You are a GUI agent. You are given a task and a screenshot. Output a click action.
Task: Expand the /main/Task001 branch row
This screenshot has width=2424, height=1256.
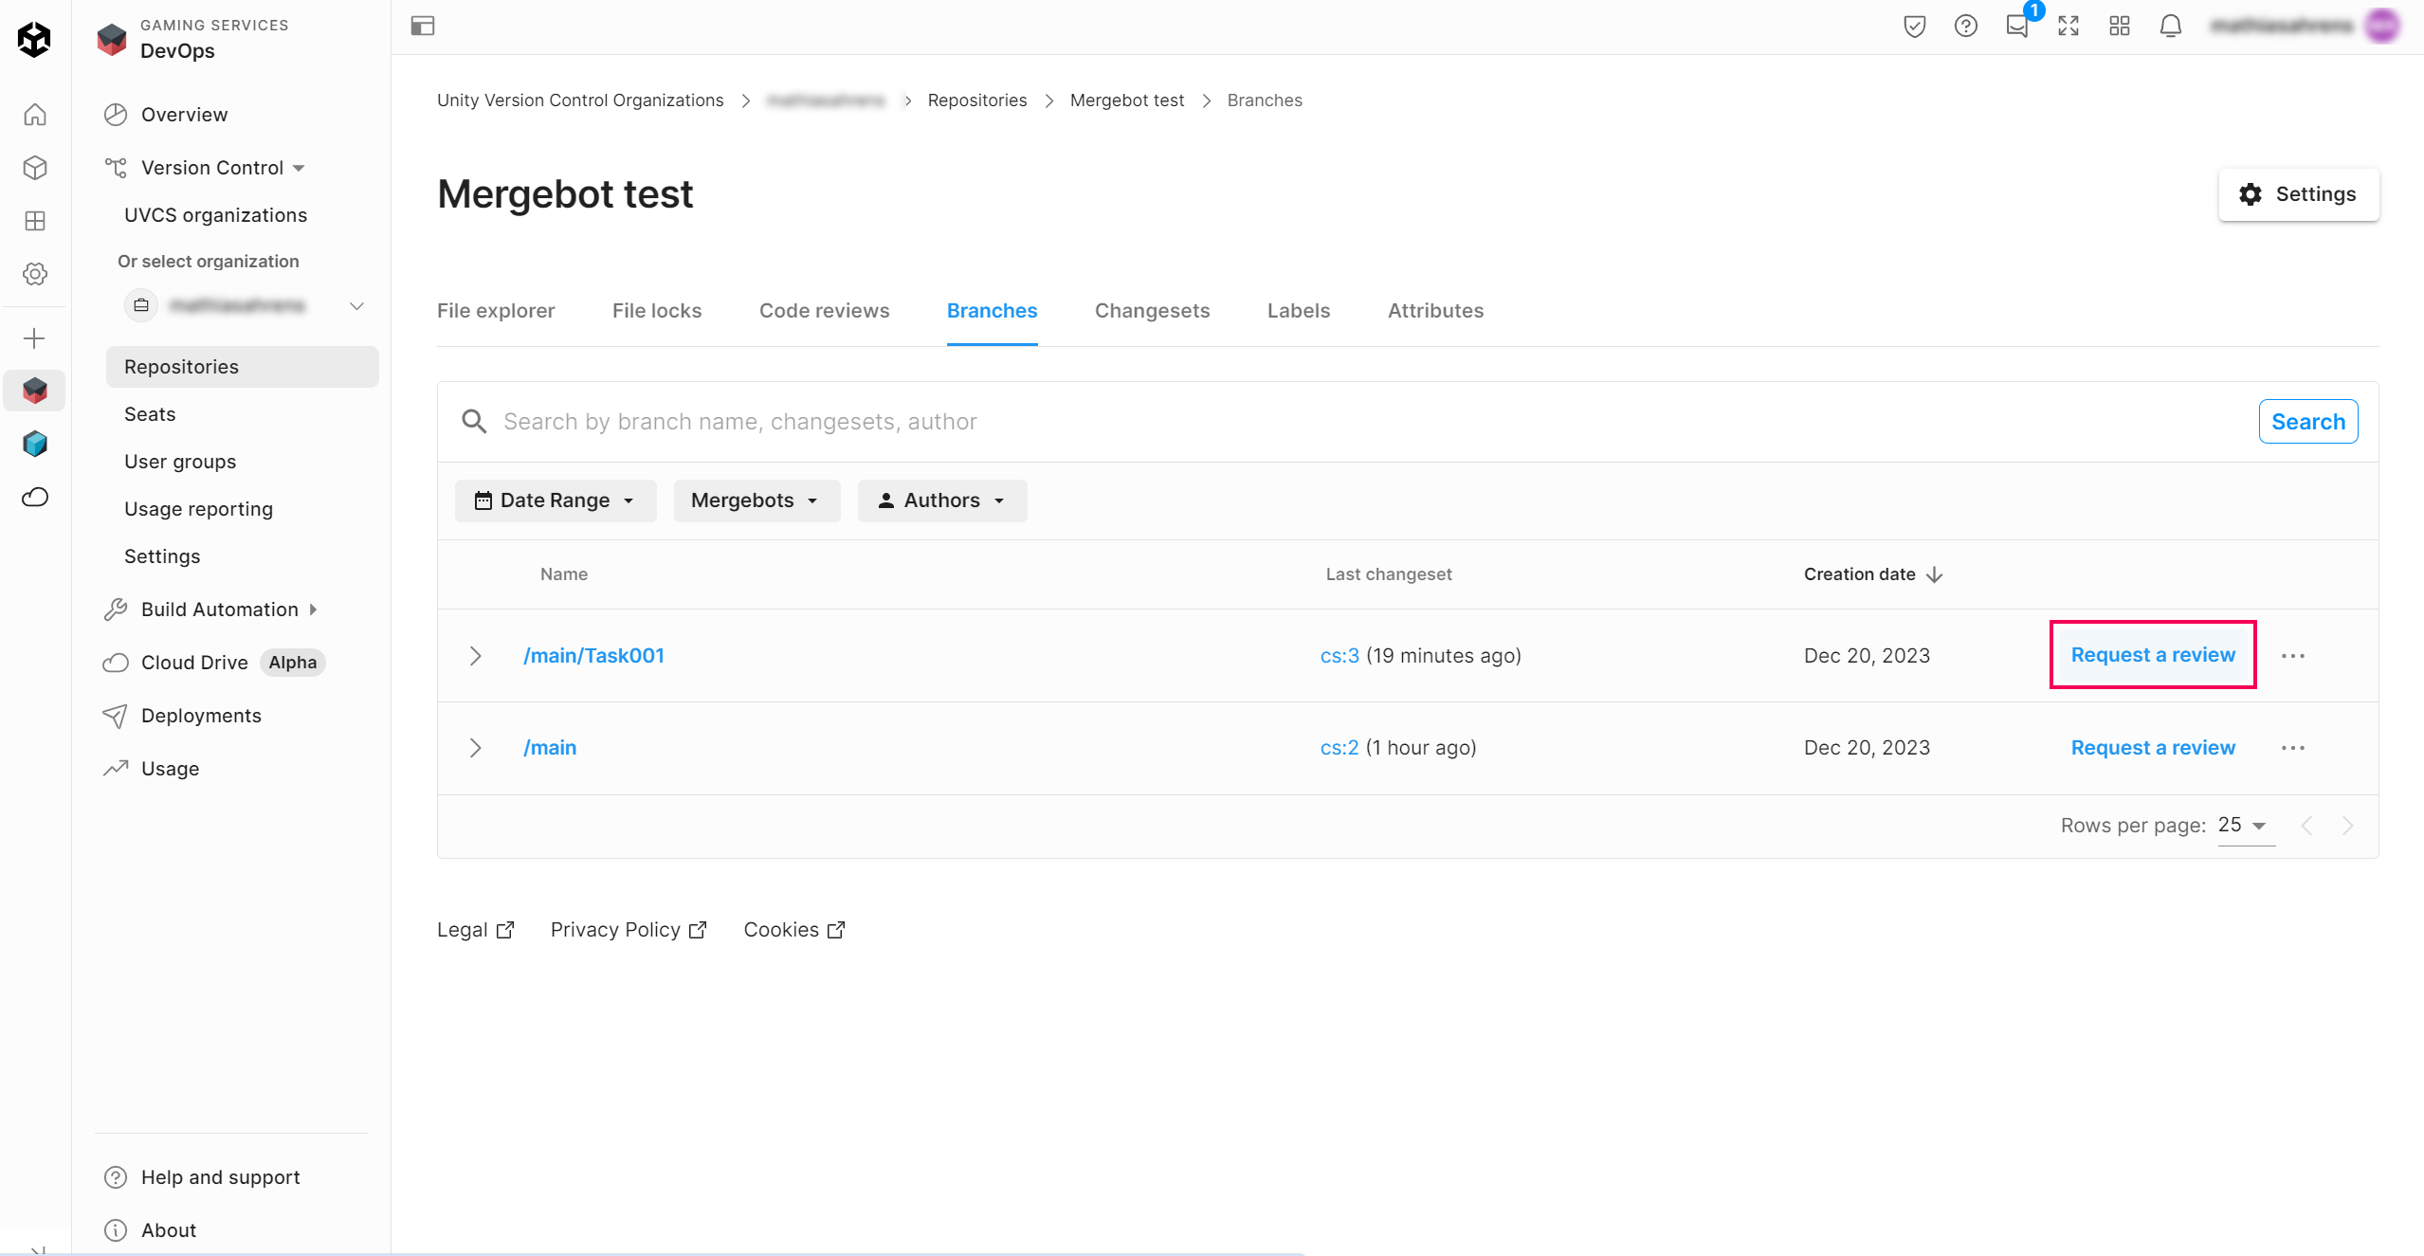476,656
